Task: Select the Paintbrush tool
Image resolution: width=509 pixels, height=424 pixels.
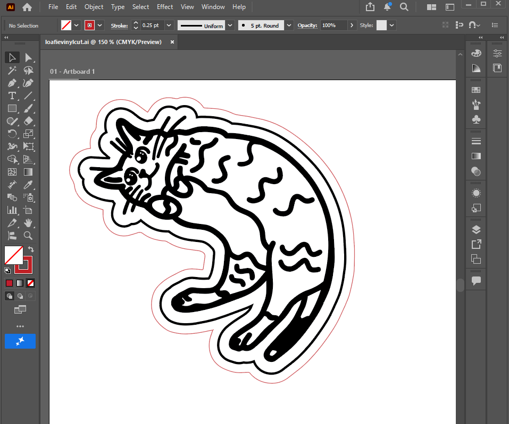Action: [29, 108]
